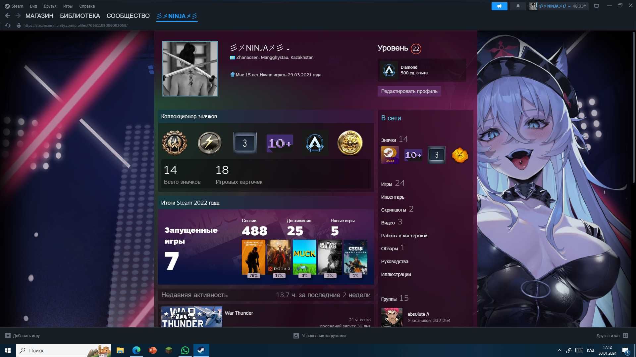Go to the СООБЩЕСТВО tab
Image resolution: width=636 pixels, height=357 pixels.
pos(128,16)
